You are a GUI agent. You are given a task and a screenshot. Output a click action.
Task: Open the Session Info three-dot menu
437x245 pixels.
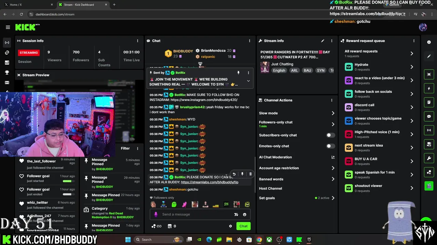coord(138,41)
